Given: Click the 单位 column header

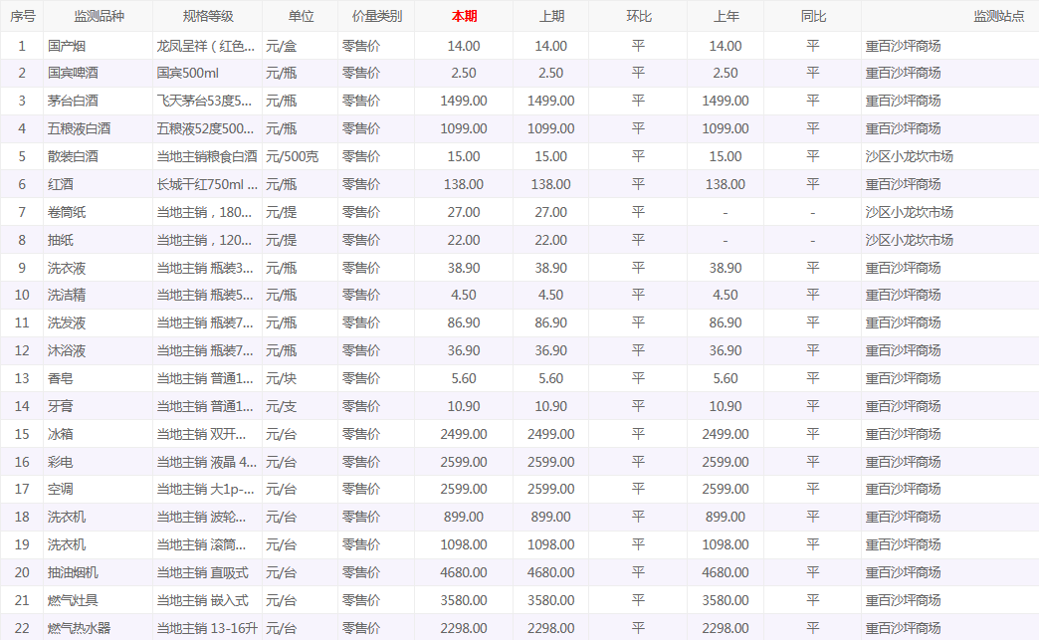Looking at the screenshot, I should (x=301, y=16).
